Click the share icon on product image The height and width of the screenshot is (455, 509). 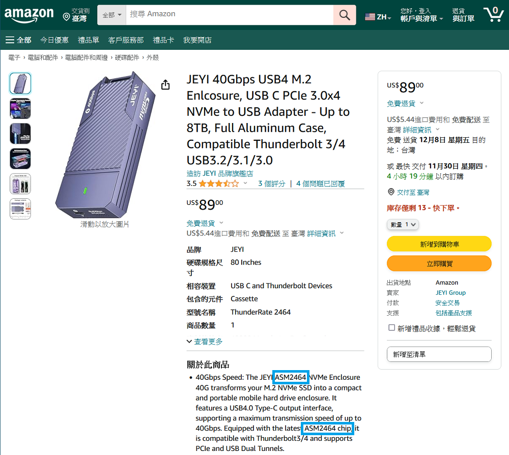165,85
